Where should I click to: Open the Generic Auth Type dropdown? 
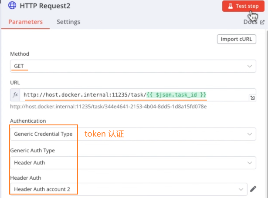[131, 162]
